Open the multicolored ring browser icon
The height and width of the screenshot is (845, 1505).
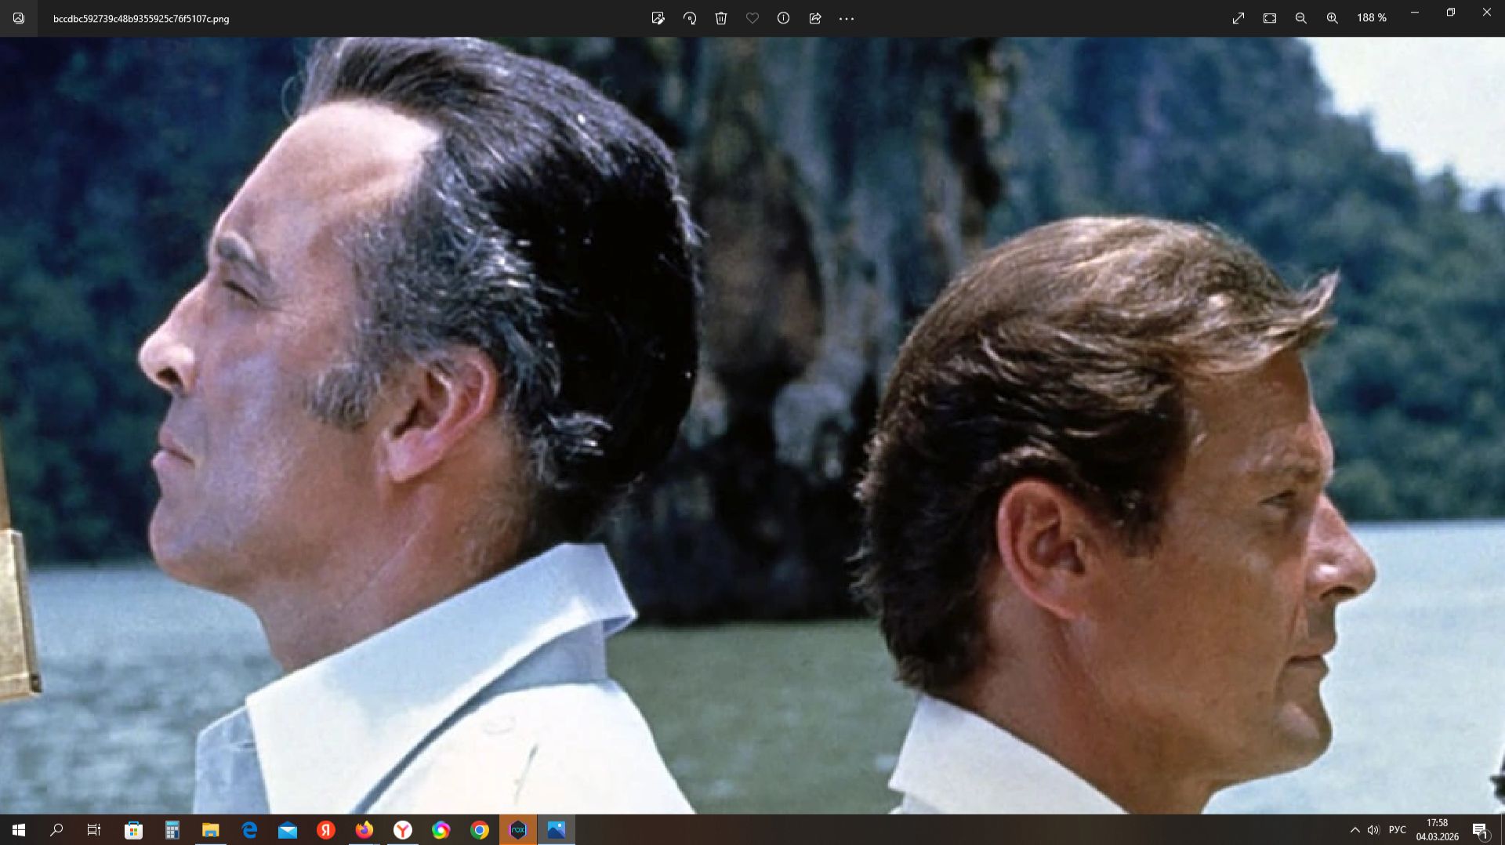[x=441, y=830]
